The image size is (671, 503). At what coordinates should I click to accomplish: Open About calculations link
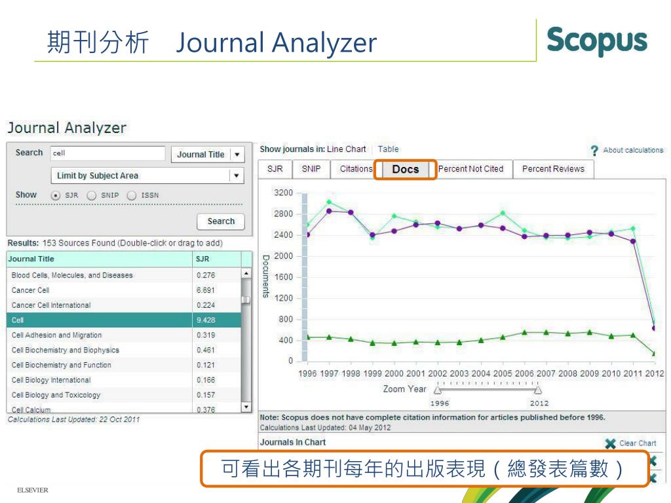[x=633, y=150]
